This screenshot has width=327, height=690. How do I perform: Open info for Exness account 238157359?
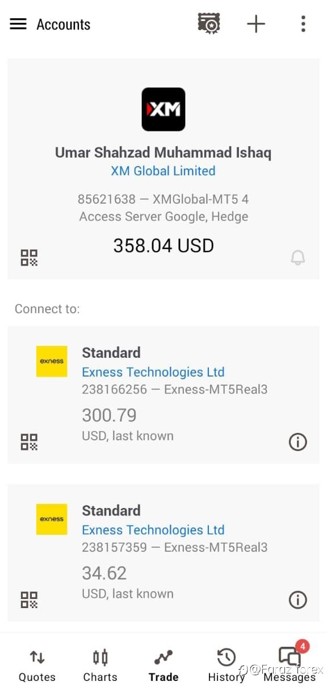pyautogui.click(x=297, y=600)
